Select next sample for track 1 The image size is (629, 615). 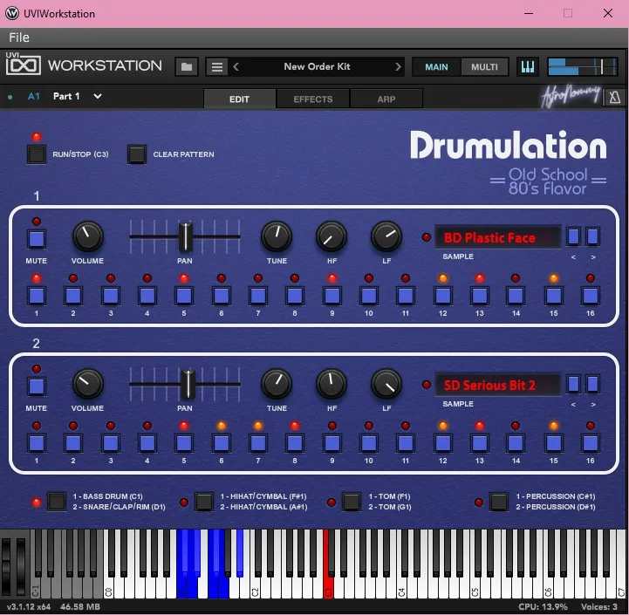(593, 236)
